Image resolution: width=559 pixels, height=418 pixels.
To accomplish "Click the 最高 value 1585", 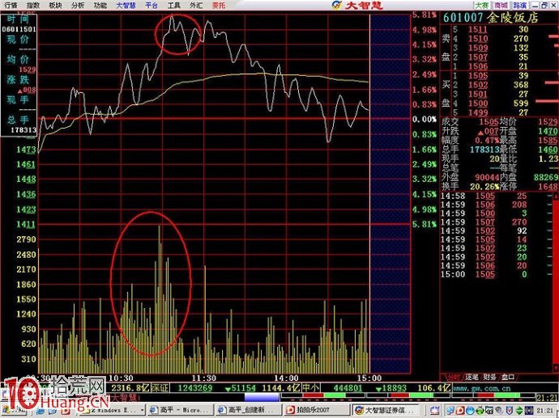I will click(x=548, y=141).
